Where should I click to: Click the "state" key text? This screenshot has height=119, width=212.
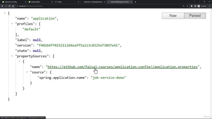(x=23, y=51)
